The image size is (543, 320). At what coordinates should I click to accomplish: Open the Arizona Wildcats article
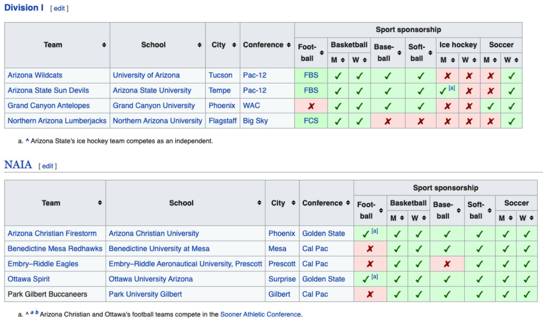click(35, 75)
